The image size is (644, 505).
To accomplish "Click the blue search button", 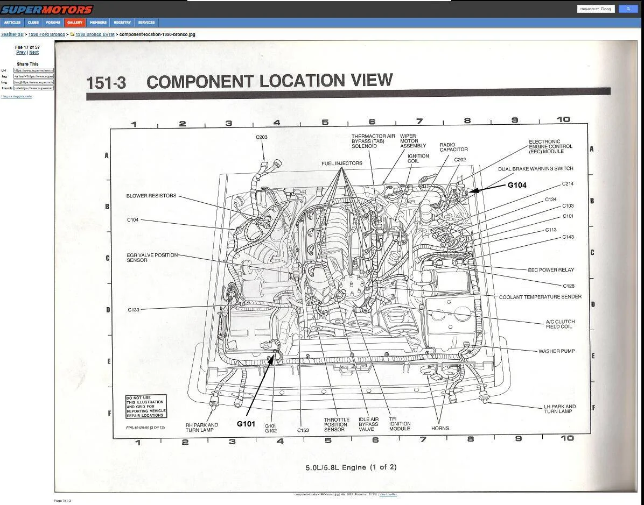I will [628, 9].
